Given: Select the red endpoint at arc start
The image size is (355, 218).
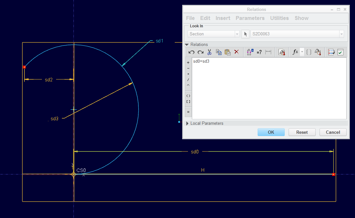Looking at the screenshot, I should click(25, 67).
